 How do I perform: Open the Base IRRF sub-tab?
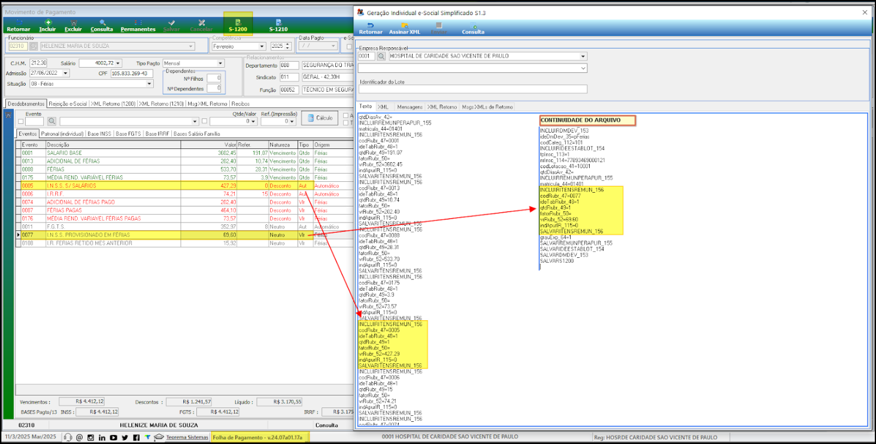pos(159,133)
